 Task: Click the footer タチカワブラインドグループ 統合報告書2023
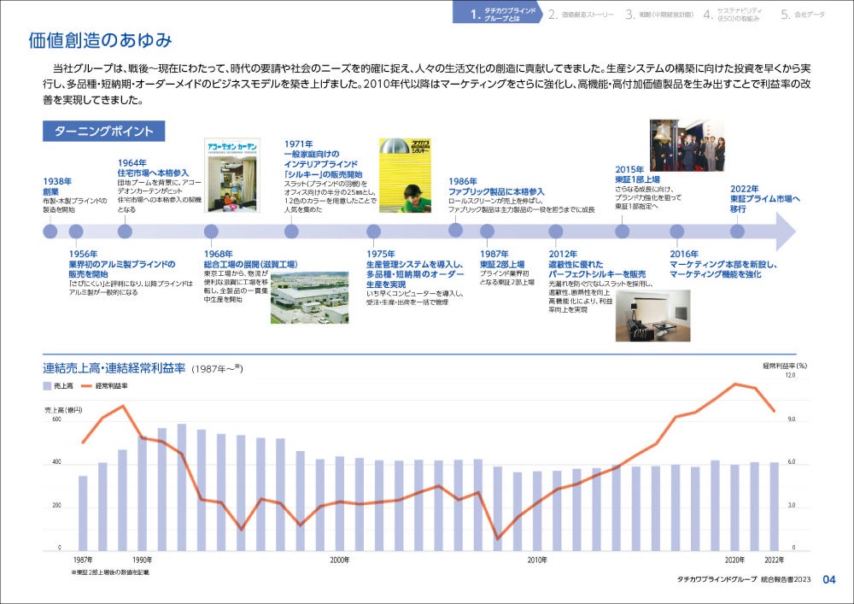[x=744, y=579]
